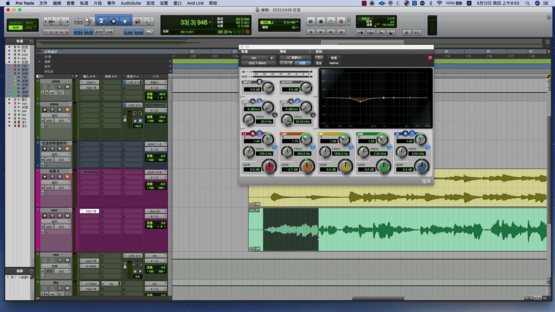Open the 轨道 menu
Viewport: 555px width, 312px height.
(x=84, y=3)
